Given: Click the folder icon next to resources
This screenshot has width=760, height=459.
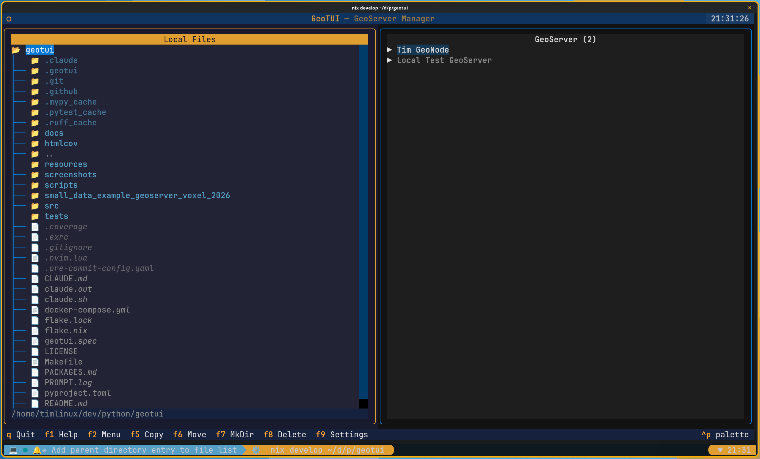Looking at the screenshot, I should [x=35, y=165].
